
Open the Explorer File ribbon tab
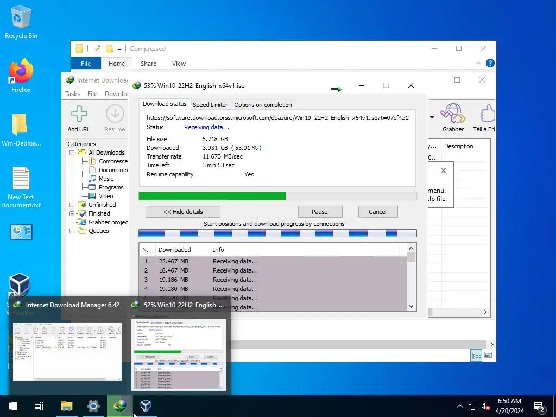pyautogui.click(x=86, y=64)
